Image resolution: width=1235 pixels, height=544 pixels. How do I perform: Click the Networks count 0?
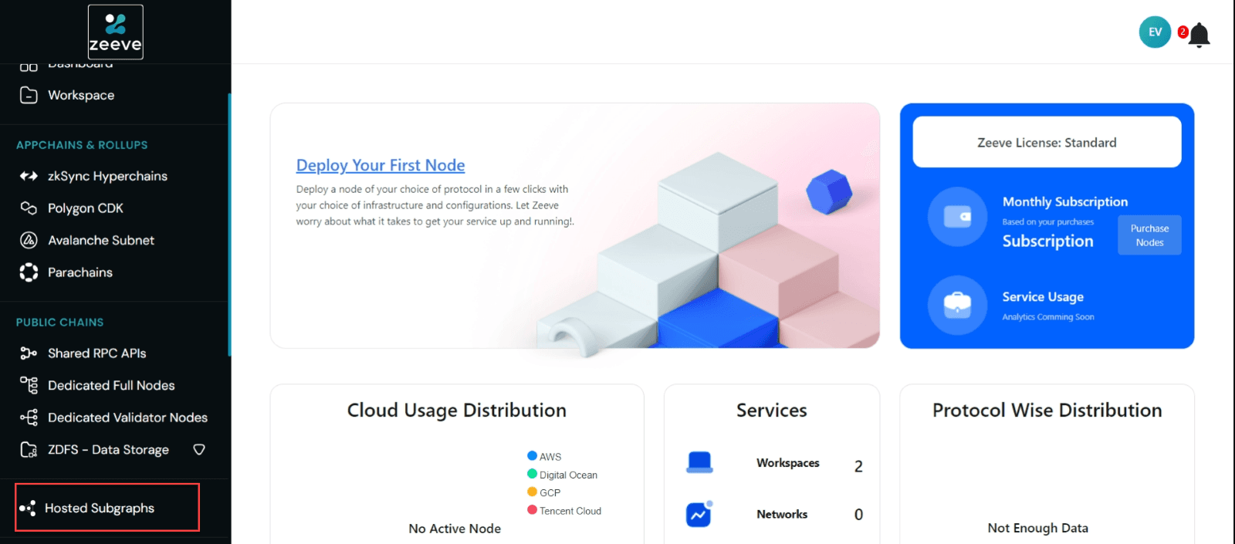858,515
